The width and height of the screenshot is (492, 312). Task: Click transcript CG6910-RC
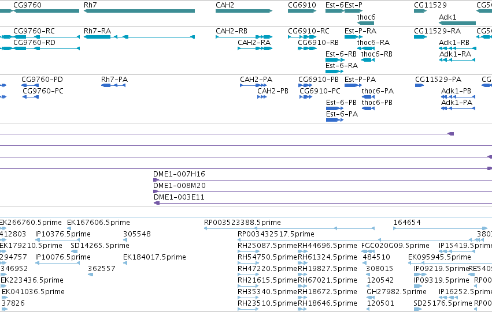click(302, 37)
